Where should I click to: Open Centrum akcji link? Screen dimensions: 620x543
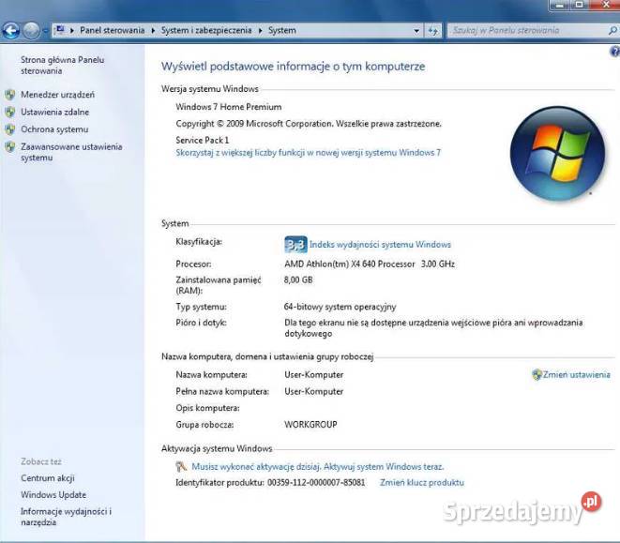coord(48,478)
